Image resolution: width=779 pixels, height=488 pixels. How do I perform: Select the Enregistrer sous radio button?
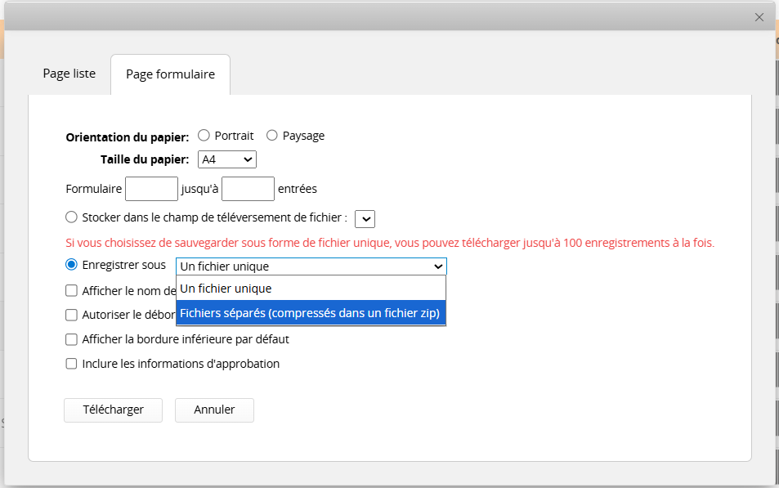click(72, 265)
